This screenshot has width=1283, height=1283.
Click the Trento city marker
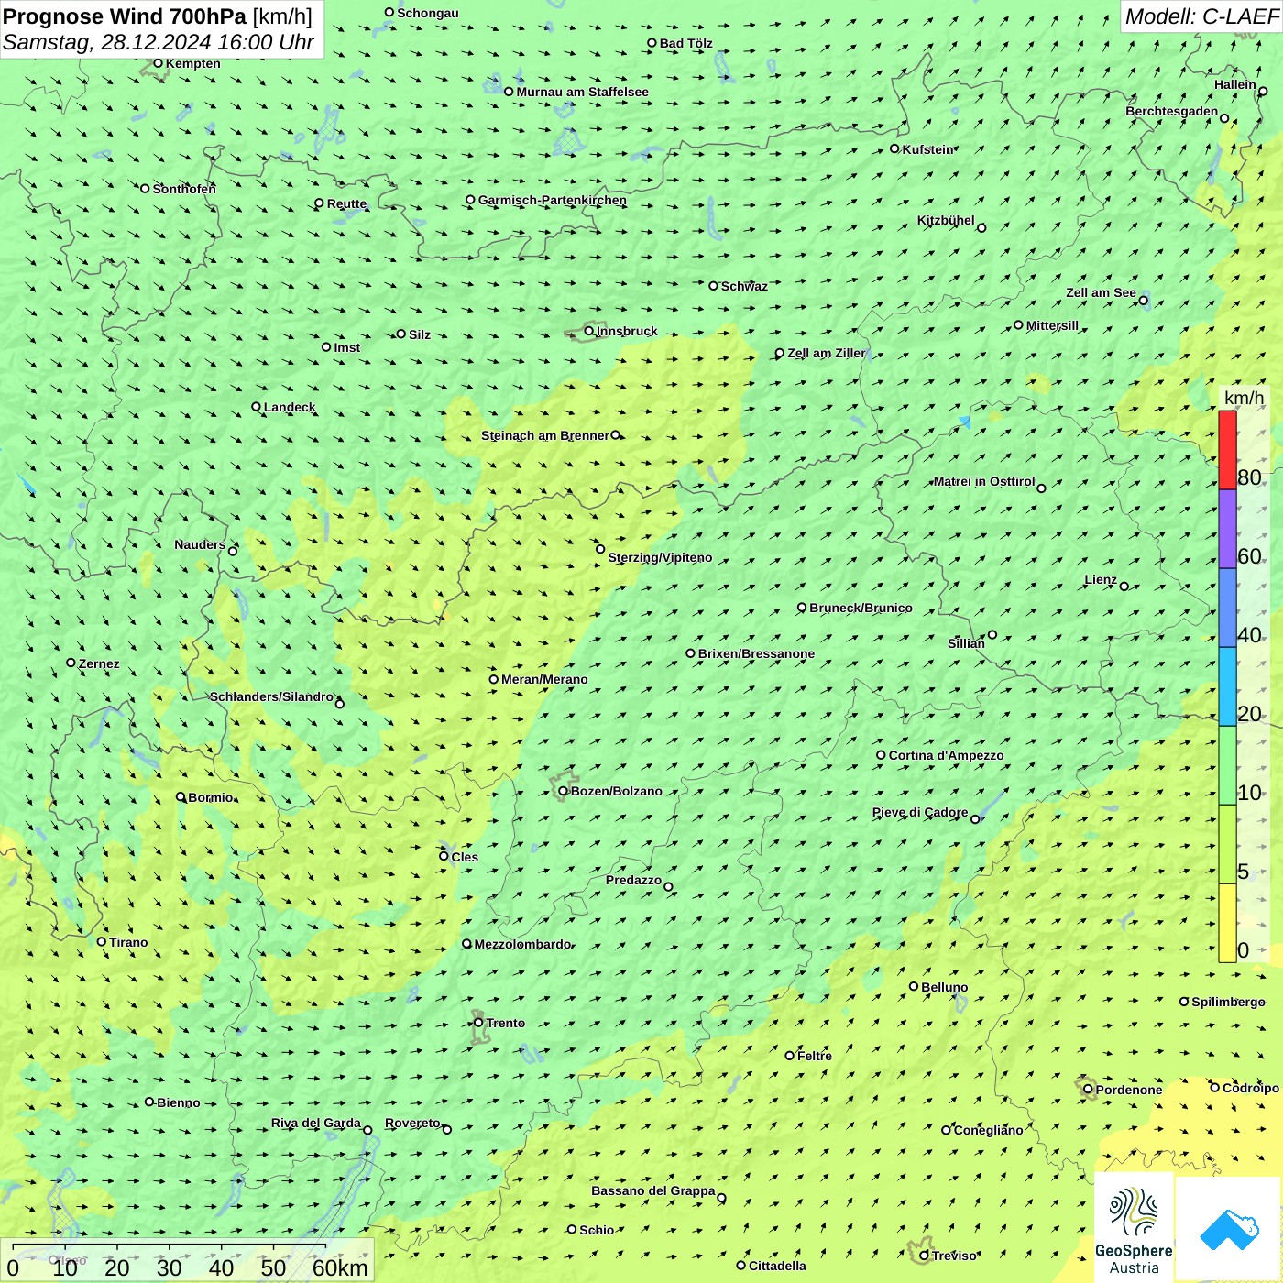click(478, 1023)
